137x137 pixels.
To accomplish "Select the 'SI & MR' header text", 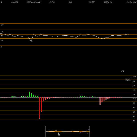I will pos(15,2).
